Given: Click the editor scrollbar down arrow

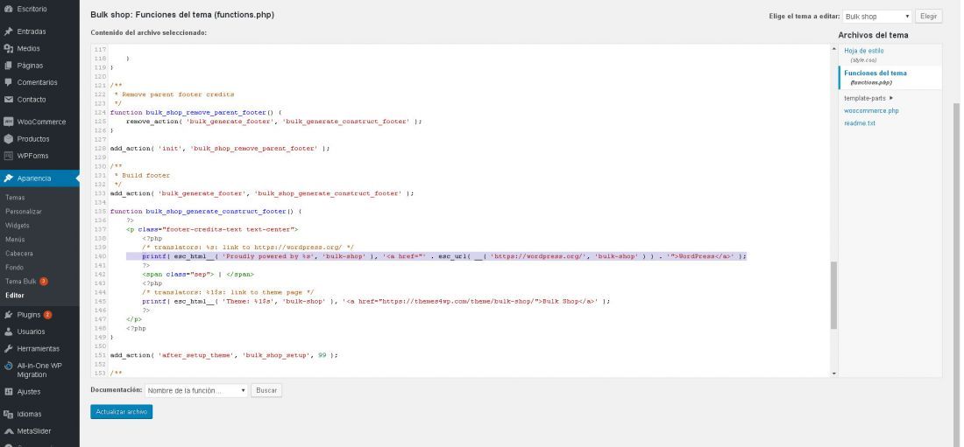Looking at the screenshot, I should coord(833,374).
